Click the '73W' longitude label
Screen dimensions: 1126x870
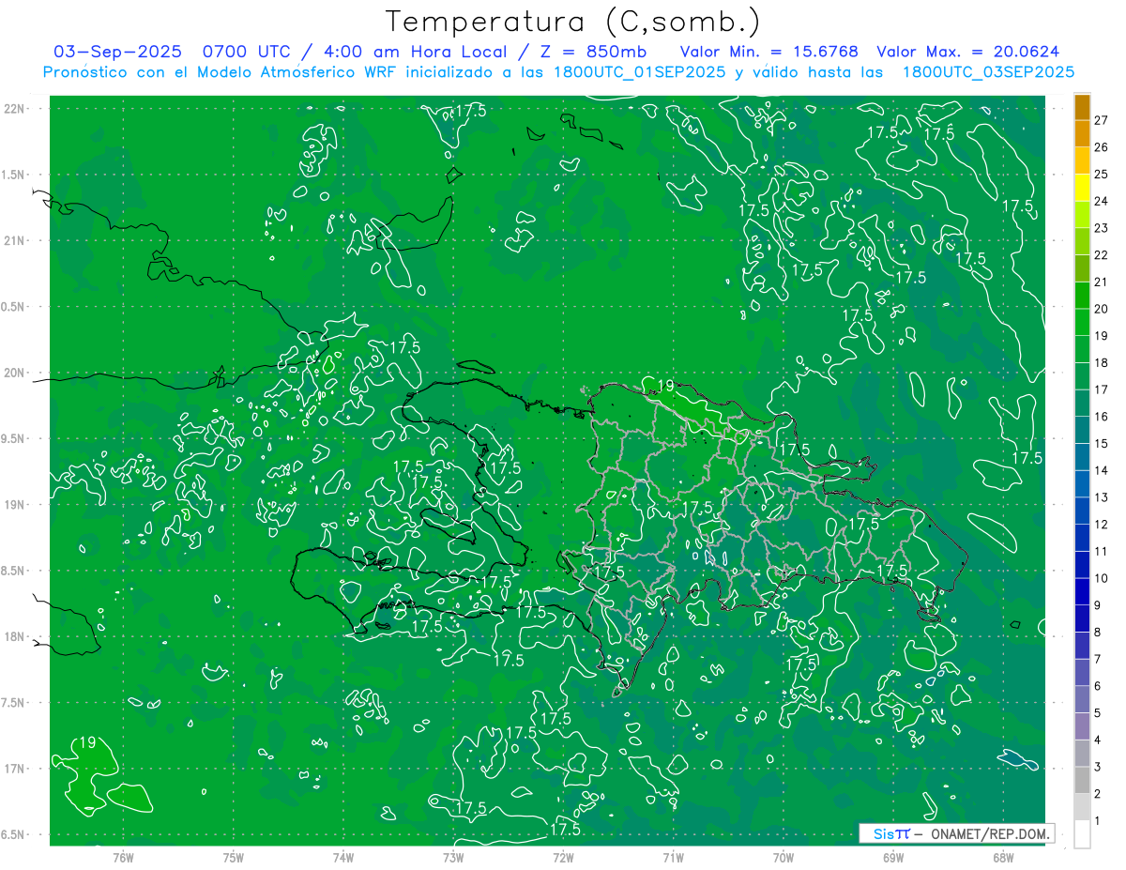pos(453,858)
